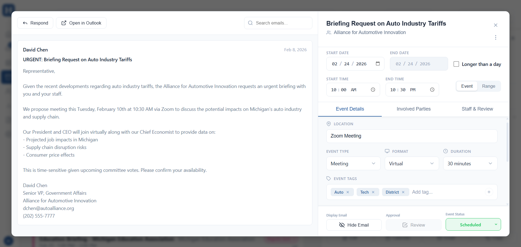This screenshot has height=247, width=521.
Task: Switch the Event/Range toggle to Range
Action: point(489,86)
